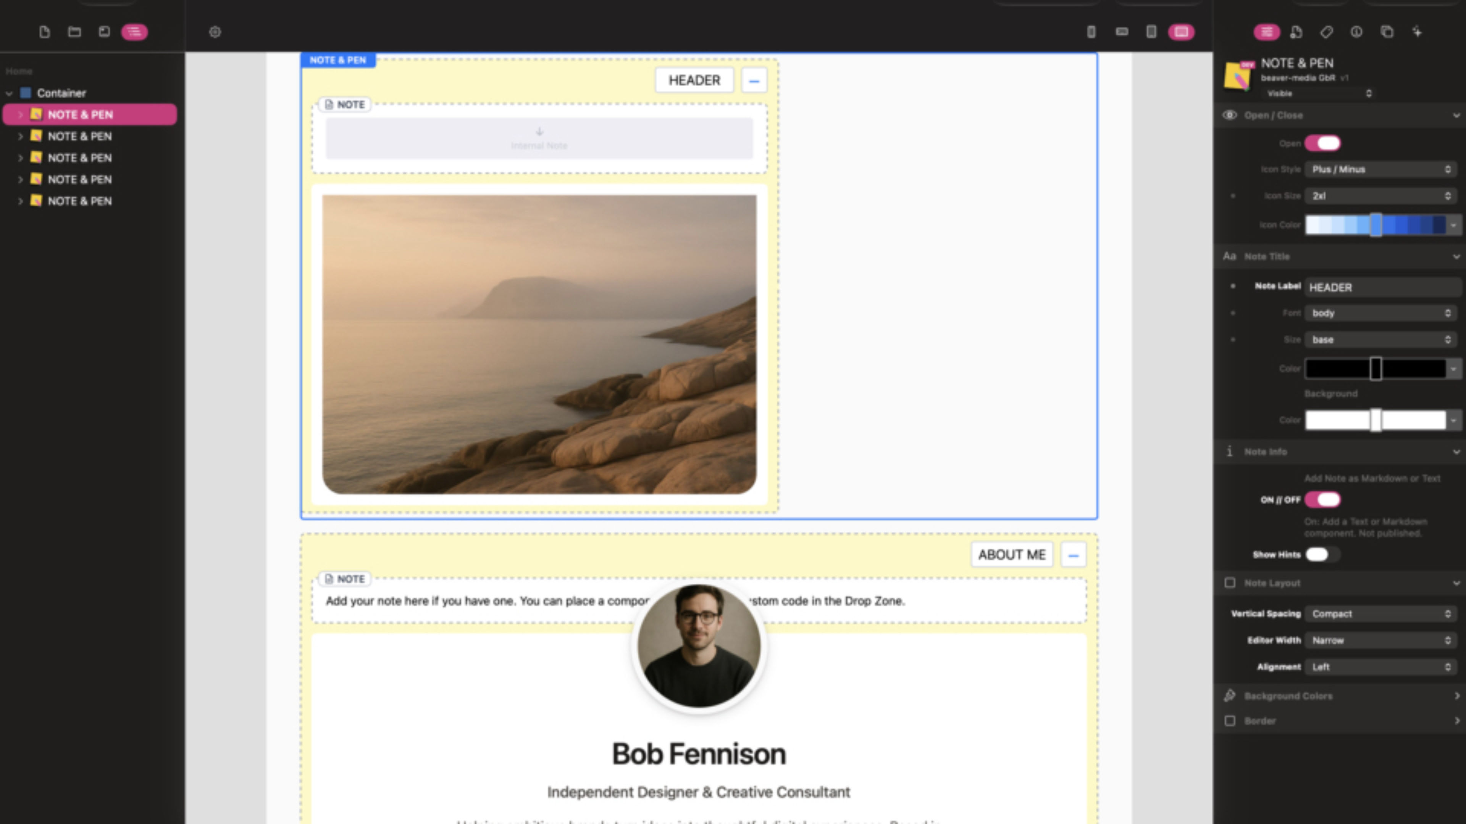Enable the Show Hints switch
The height and width of the screenshot is (824, 1466).
(1322, 554)
